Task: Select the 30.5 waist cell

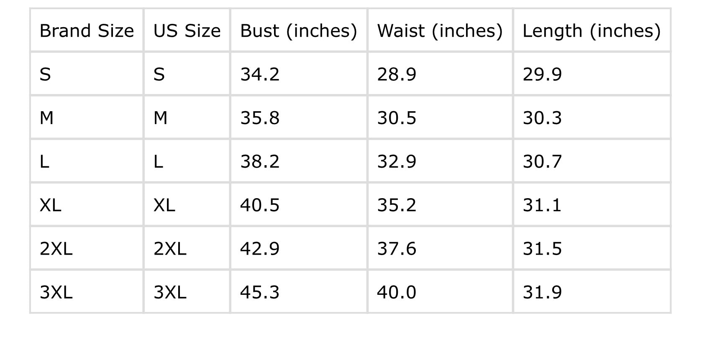Action: pos(440,118)
